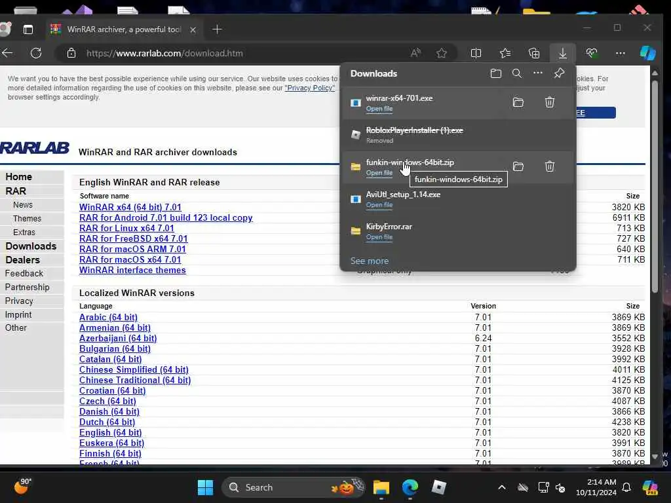The height and width of the screenshot is (503, 671).
Task: Open the downloads folder icon in panel
Action: click(x=495, y=73)
